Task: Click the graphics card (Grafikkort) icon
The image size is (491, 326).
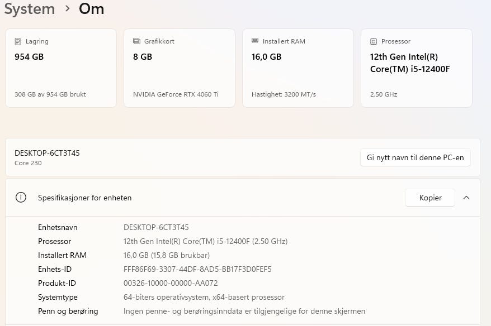Action: 136,41
